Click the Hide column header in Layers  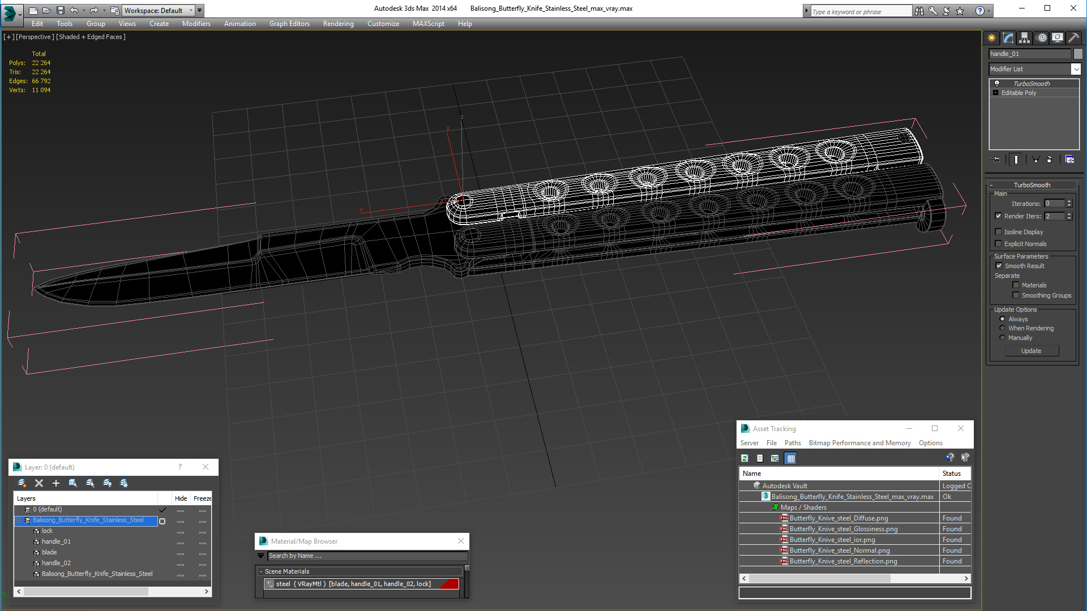pyautogui.click(x=181, y=498)
